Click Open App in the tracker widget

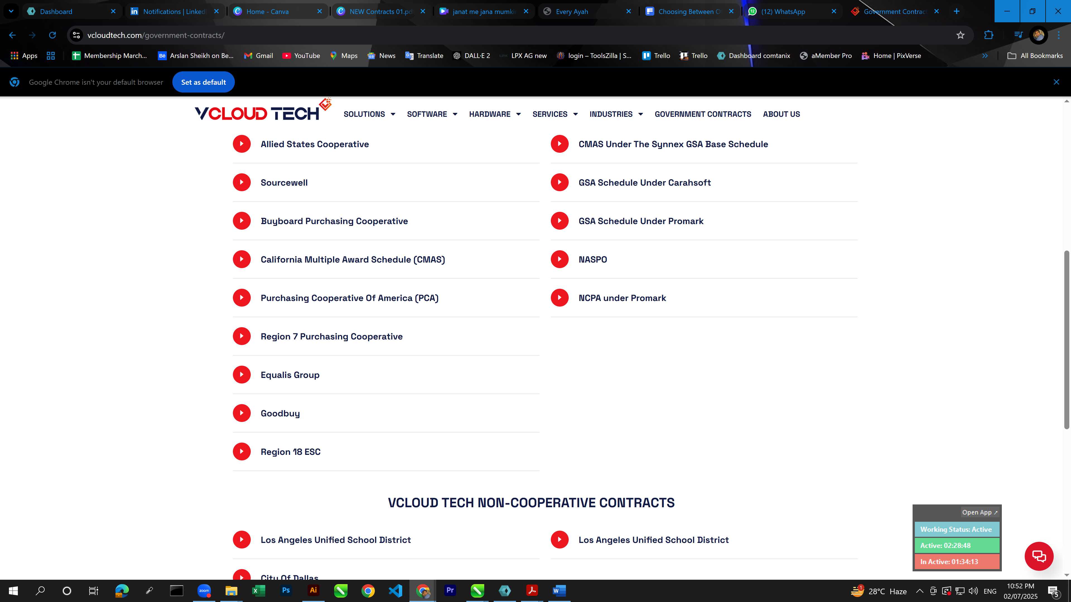tap(980, 512)
